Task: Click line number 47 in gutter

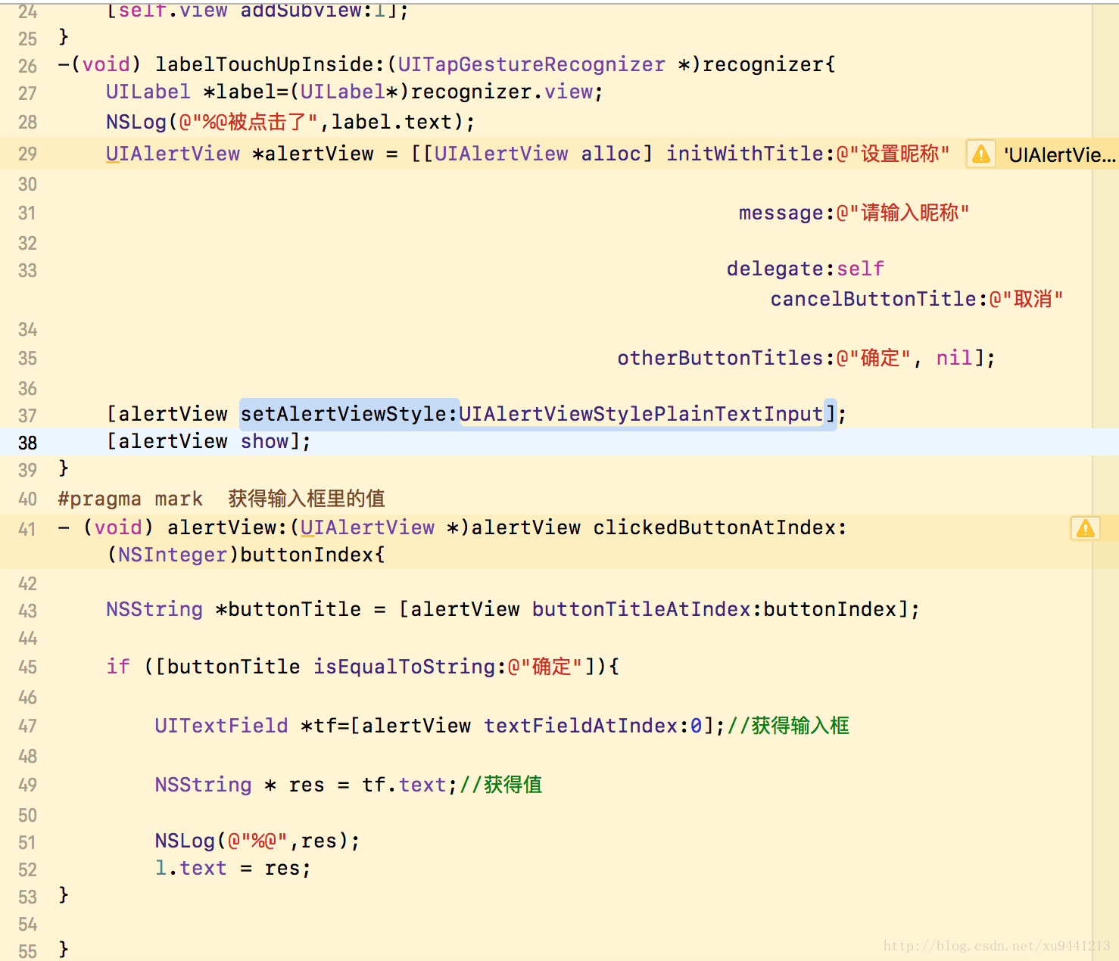Action: tap(27, 727)
